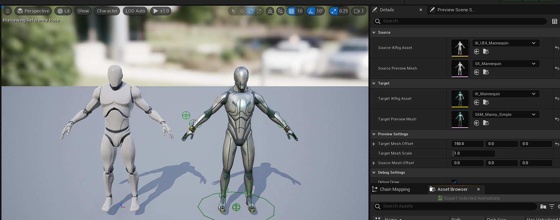Collapse the Source section
This screenshot has width=560, height=220.
click(374, 32)
